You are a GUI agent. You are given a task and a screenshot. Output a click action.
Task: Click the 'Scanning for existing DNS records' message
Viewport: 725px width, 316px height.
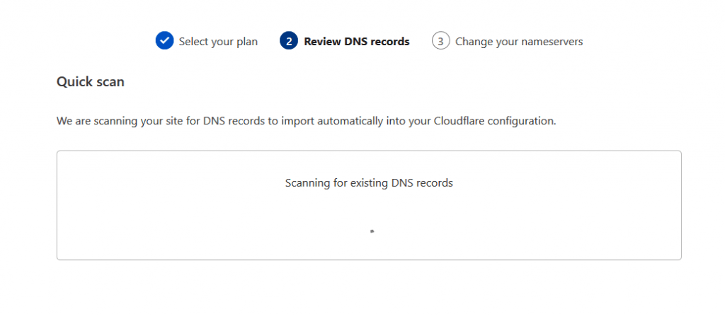tap(369, 182)
